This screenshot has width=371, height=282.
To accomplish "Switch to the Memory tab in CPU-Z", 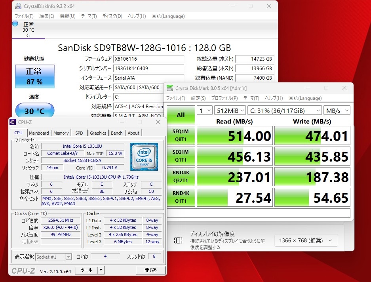I will point(61,133).
